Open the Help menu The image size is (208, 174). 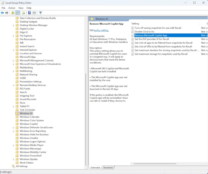coord(29,8)
